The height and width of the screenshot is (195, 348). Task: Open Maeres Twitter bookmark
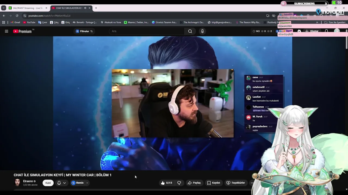click(136, 22)
